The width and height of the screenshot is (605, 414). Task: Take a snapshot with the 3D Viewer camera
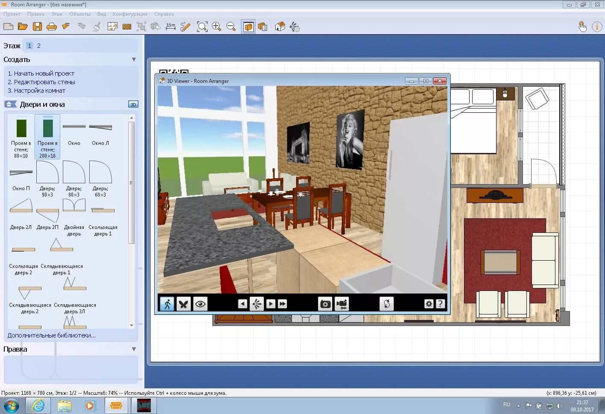325,304
